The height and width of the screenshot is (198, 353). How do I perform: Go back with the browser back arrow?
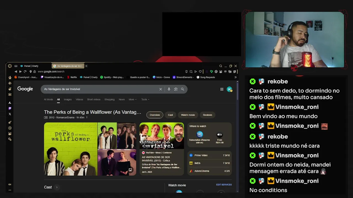[x=16, y=71]
